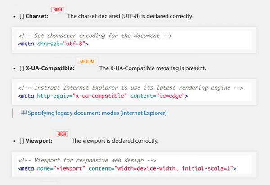Screen dimensions: 270x185
Task: Click the bold X-UA-Compatible label
Action: 50,68
